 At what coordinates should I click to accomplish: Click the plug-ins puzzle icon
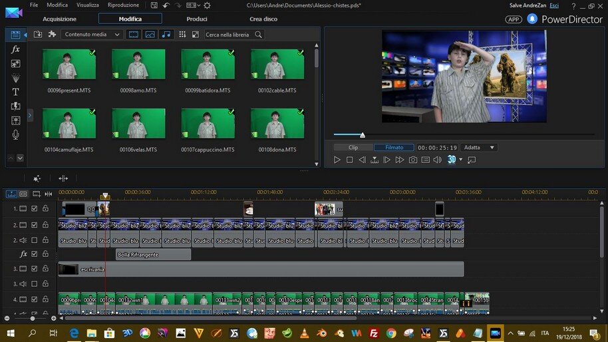tap(52, 35)
